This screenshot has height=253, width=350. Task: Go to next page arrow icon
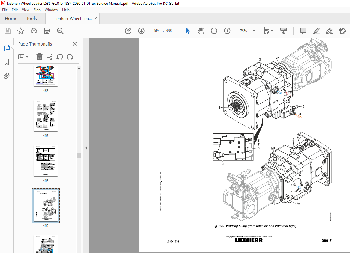141,31
